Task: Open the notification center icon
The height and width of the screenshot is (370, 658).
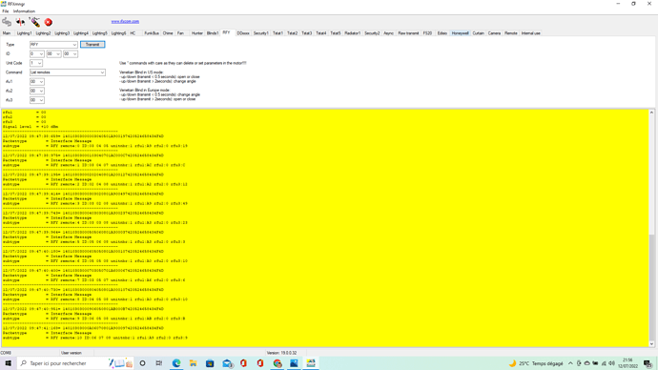Action: [648, 363]
